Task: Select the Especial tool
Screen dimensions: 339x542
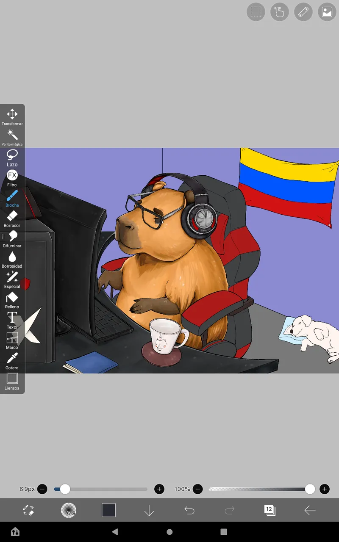Action: [12, 279]
